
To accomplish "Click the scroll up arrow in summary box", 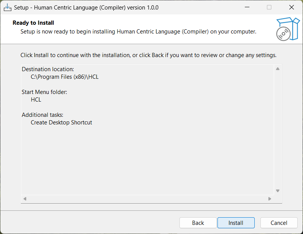I will (x=278, y=69).
